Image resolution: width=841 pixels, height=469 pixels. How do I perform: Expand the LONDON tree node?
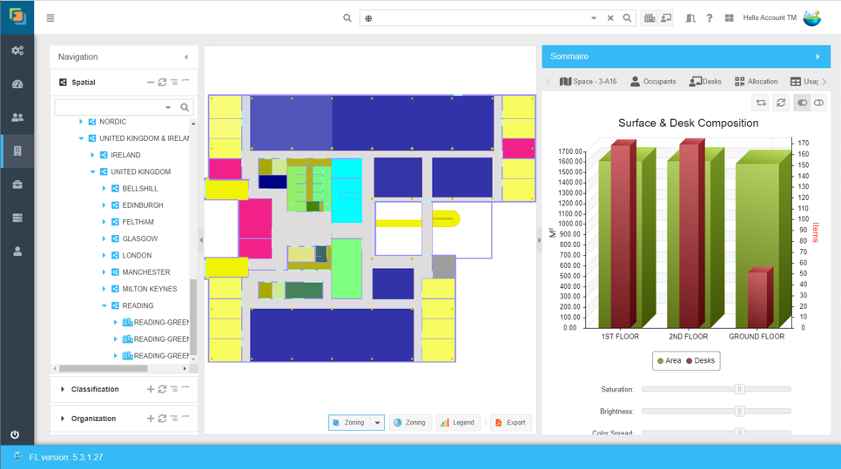click(x=104, y=255)
